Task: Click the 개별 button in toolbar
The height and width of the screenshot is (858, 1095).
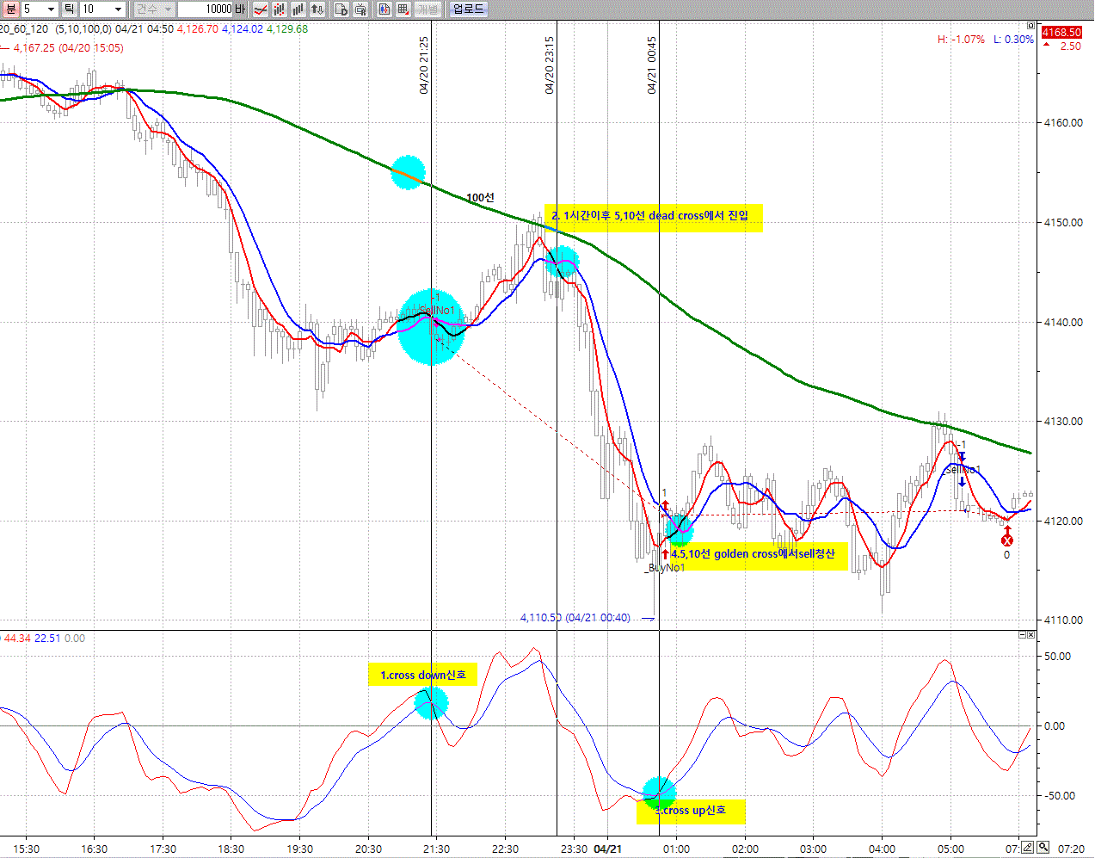Action: [x=428, y=9]
